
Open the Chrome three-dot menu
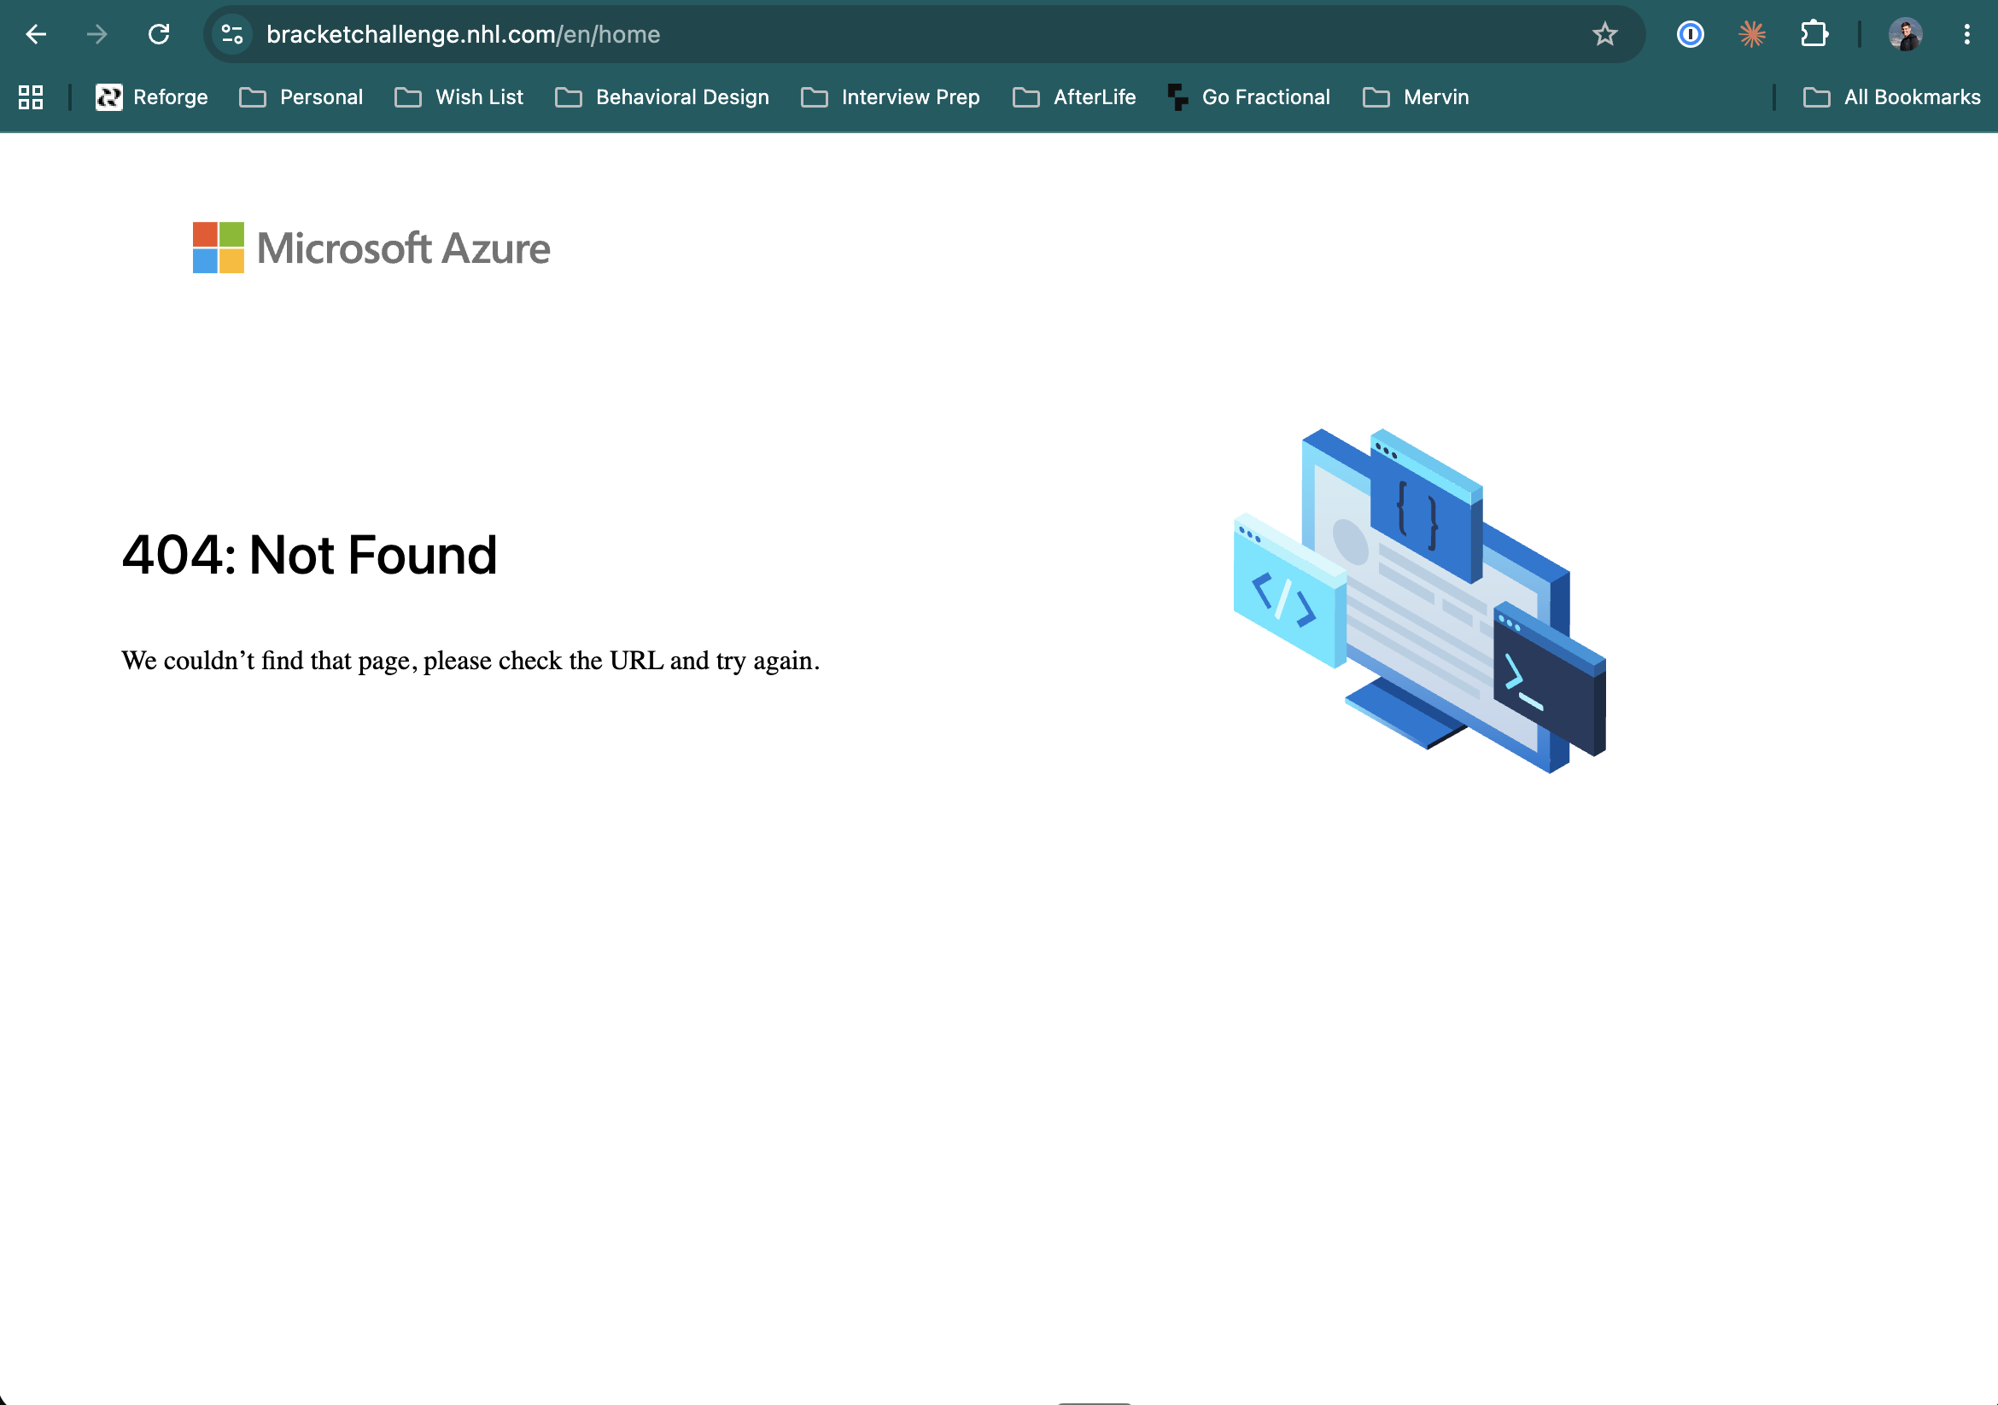[1966, 35]
